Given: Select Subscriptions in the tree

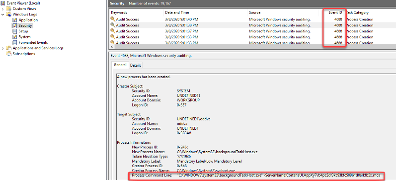Looking at the screenshot, I should [x=24, y=54].
